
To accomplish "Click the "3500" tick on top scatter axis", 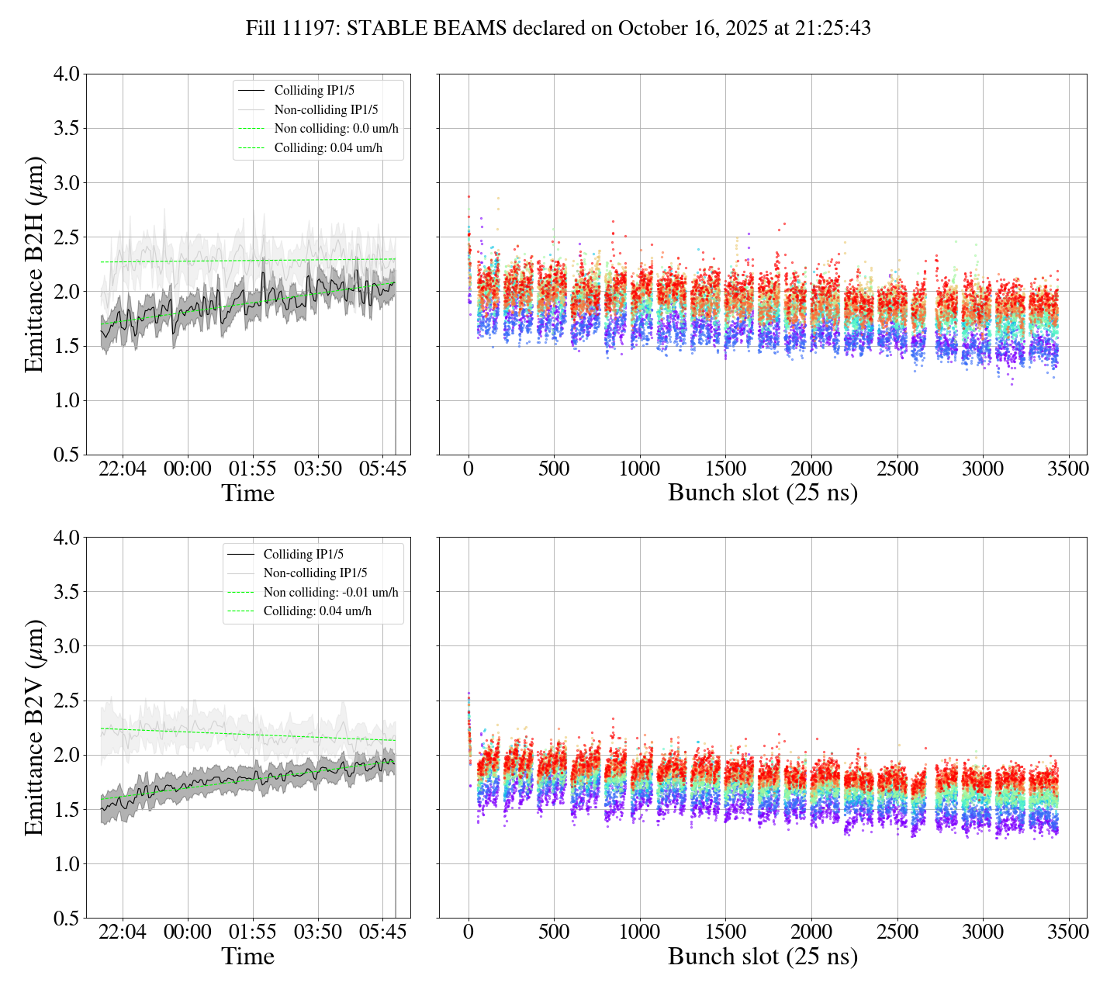I will (x=1068, y=469).
